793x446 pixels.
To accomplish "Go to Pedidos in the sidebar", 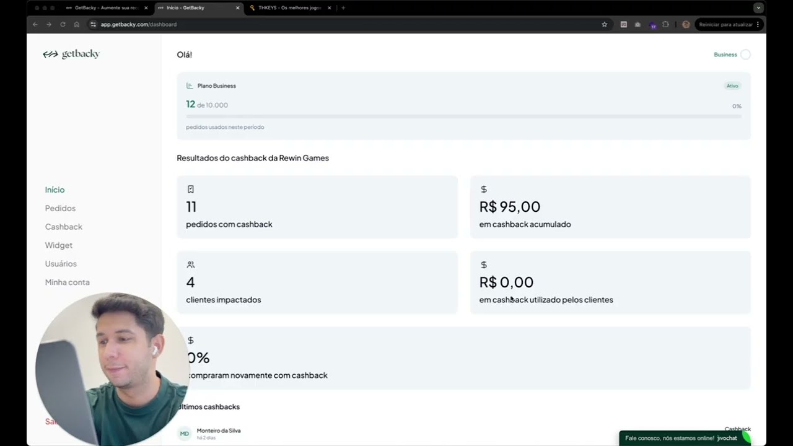I will pyautogui.click(x=60, y=208).
